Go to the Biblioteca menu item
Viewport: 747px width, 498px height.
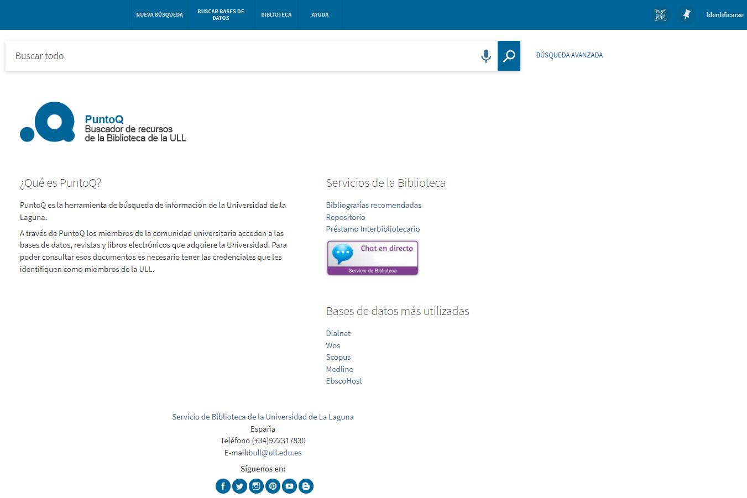coord(276,15)
